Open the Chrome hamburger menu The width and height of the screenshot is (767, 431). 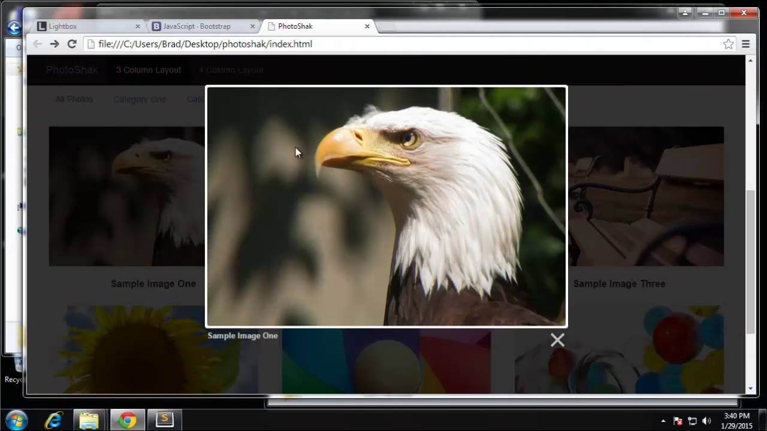coord(746,44)
